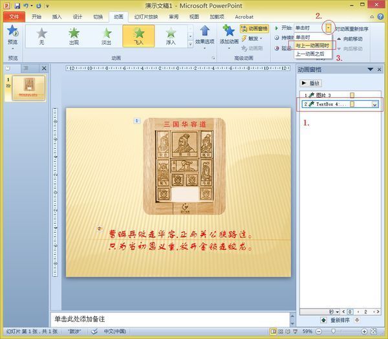Open the 开始 (Home) ribbon tab

pos(36,17)
